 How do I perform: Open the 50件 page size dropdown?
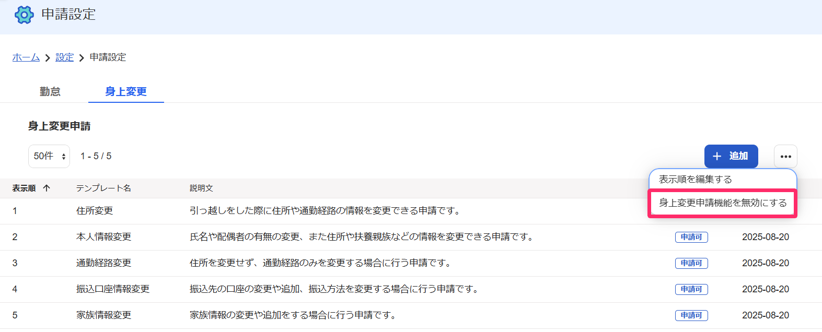point(49,156)
